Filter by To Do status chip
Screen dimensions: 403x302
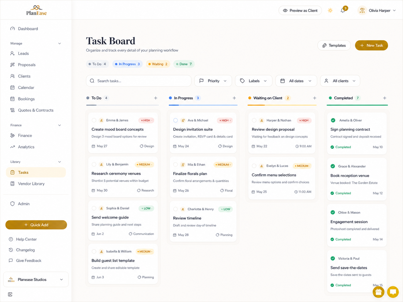(97, 64)
